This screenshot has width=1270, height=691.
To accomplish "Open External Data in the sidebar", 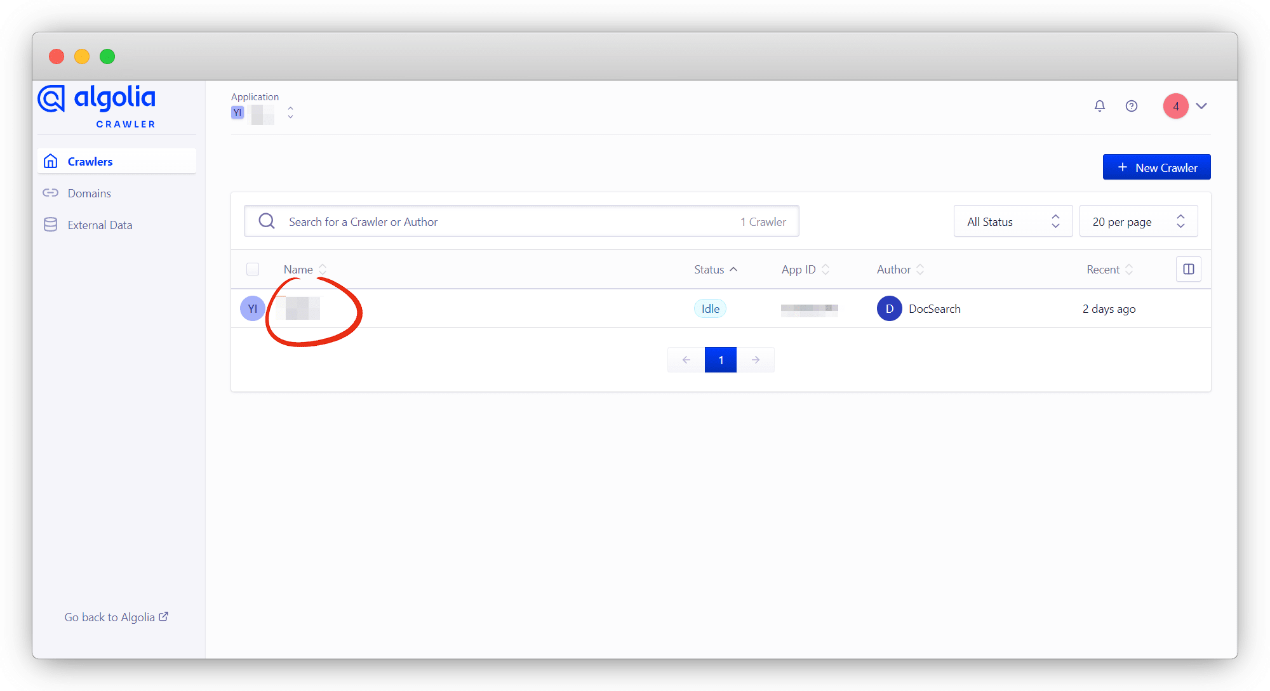I will (x=100, y=225).
